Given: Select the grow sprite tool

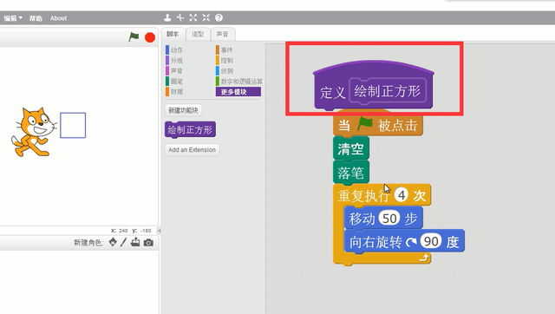Looking at the screenshot, I should (193, 17).
